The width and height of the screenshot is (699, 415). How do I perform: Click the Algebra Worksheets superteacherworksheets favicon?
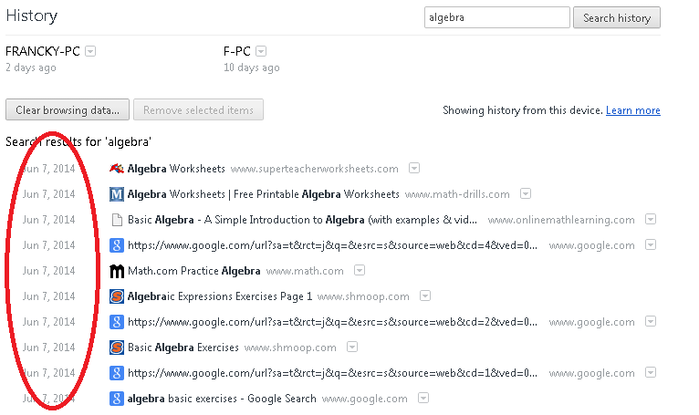(117, 169)
